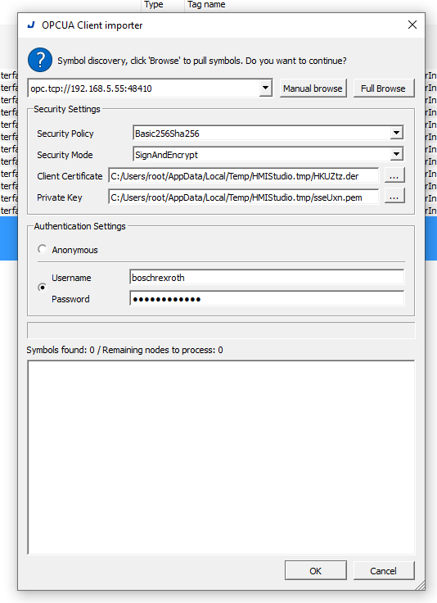
Task: Browse for Client Certificate file
Action: [x=394, y=176]
